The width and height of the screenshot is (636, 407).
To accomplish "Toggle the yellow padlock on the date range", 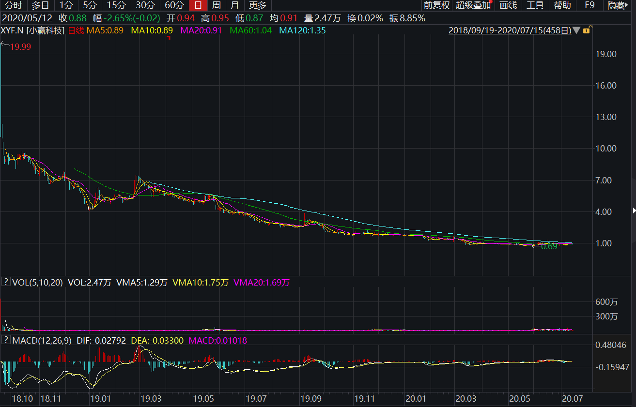I will (x=586, y=30).
